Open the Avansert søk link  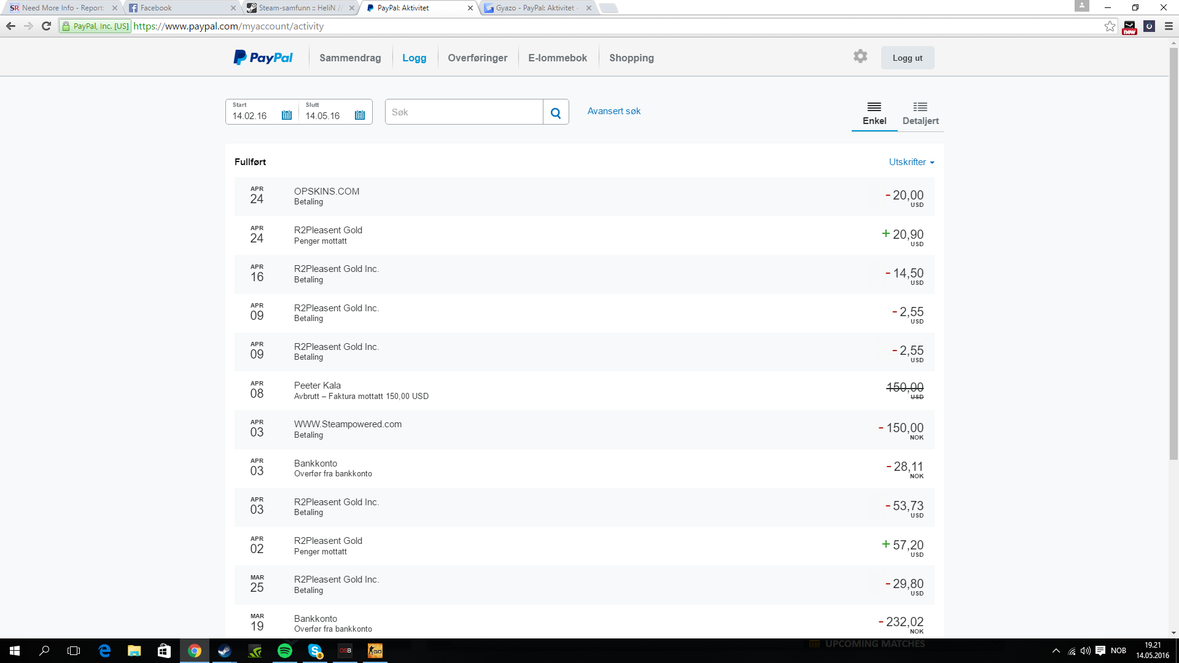[x=613, y=111]
